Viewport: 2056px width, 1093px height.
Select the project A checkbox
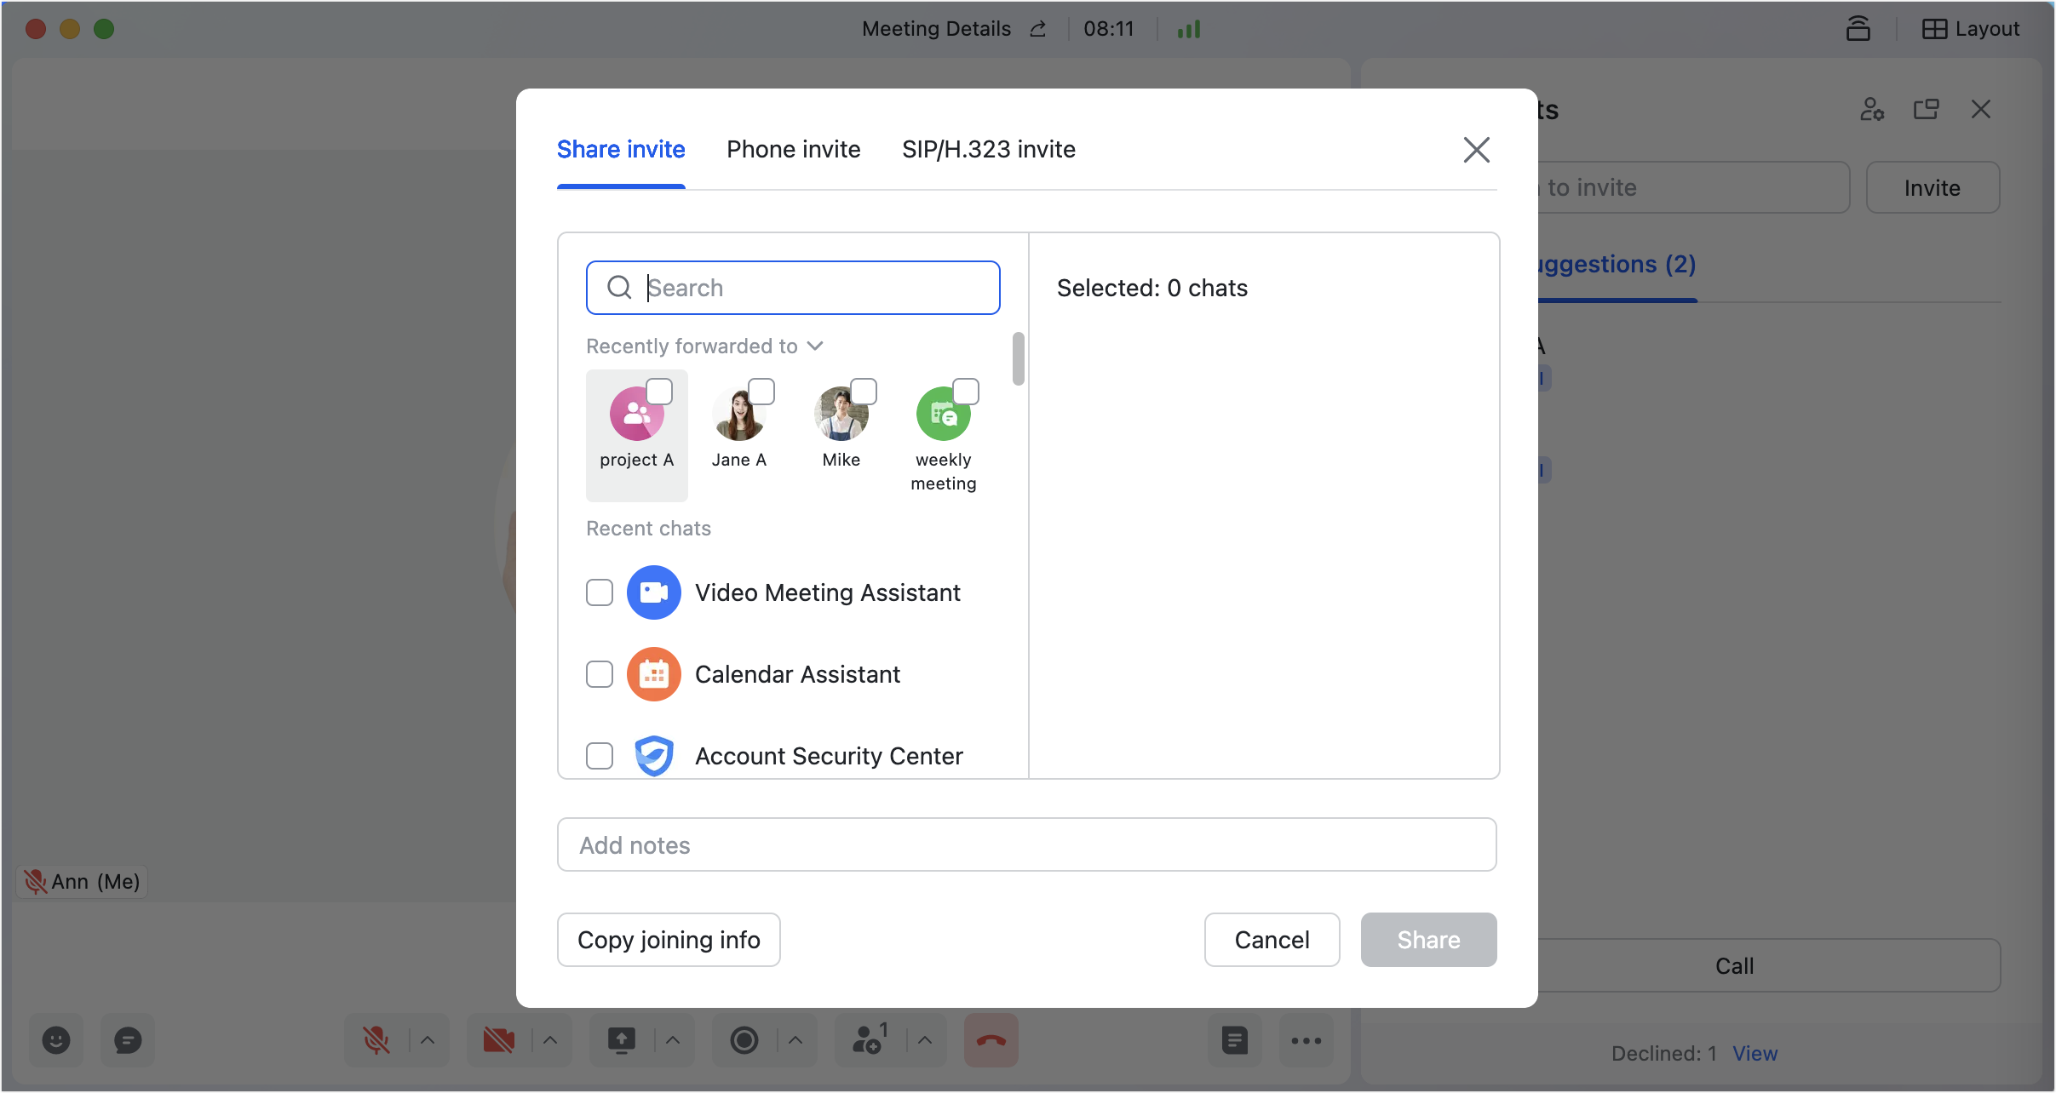tap(659, 392)
